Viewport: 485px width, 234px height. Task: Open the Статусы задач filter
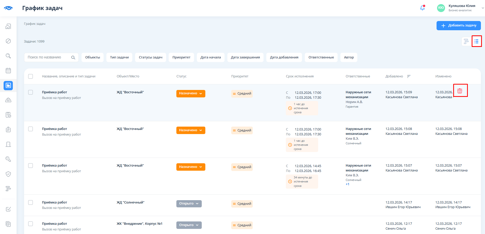150,57
